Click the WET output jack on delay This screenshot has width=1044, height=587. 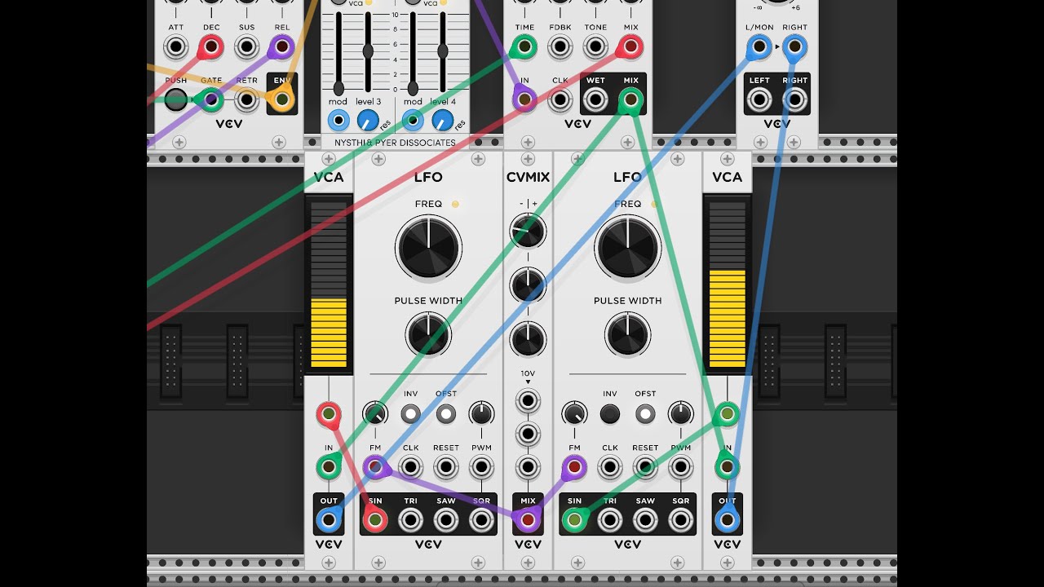tap(595, 100)
